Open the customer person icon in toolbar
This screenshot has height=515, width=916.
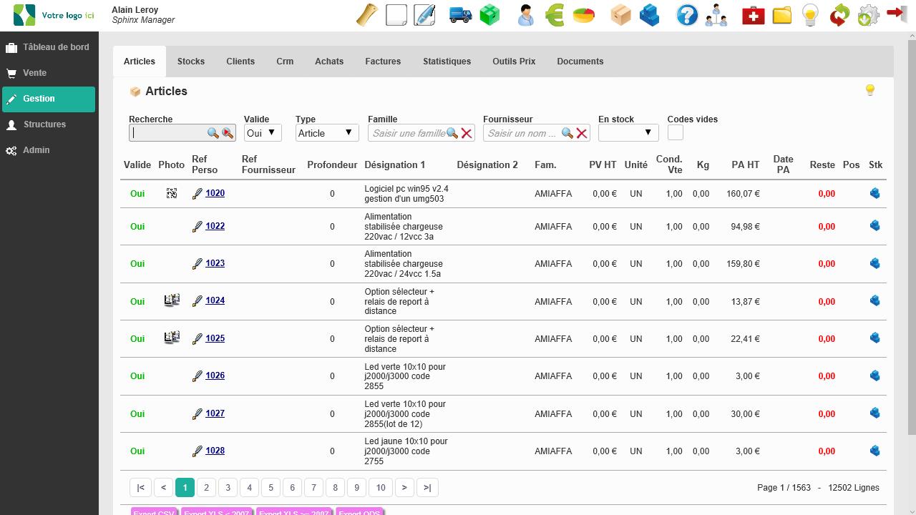point(526,15)
